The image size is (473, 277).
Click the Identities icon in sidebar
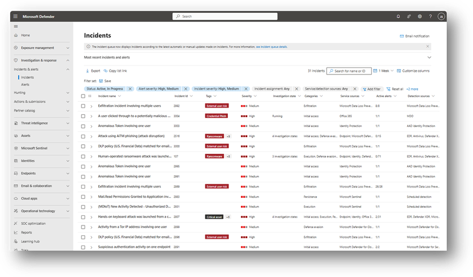(x=16, y=161)
